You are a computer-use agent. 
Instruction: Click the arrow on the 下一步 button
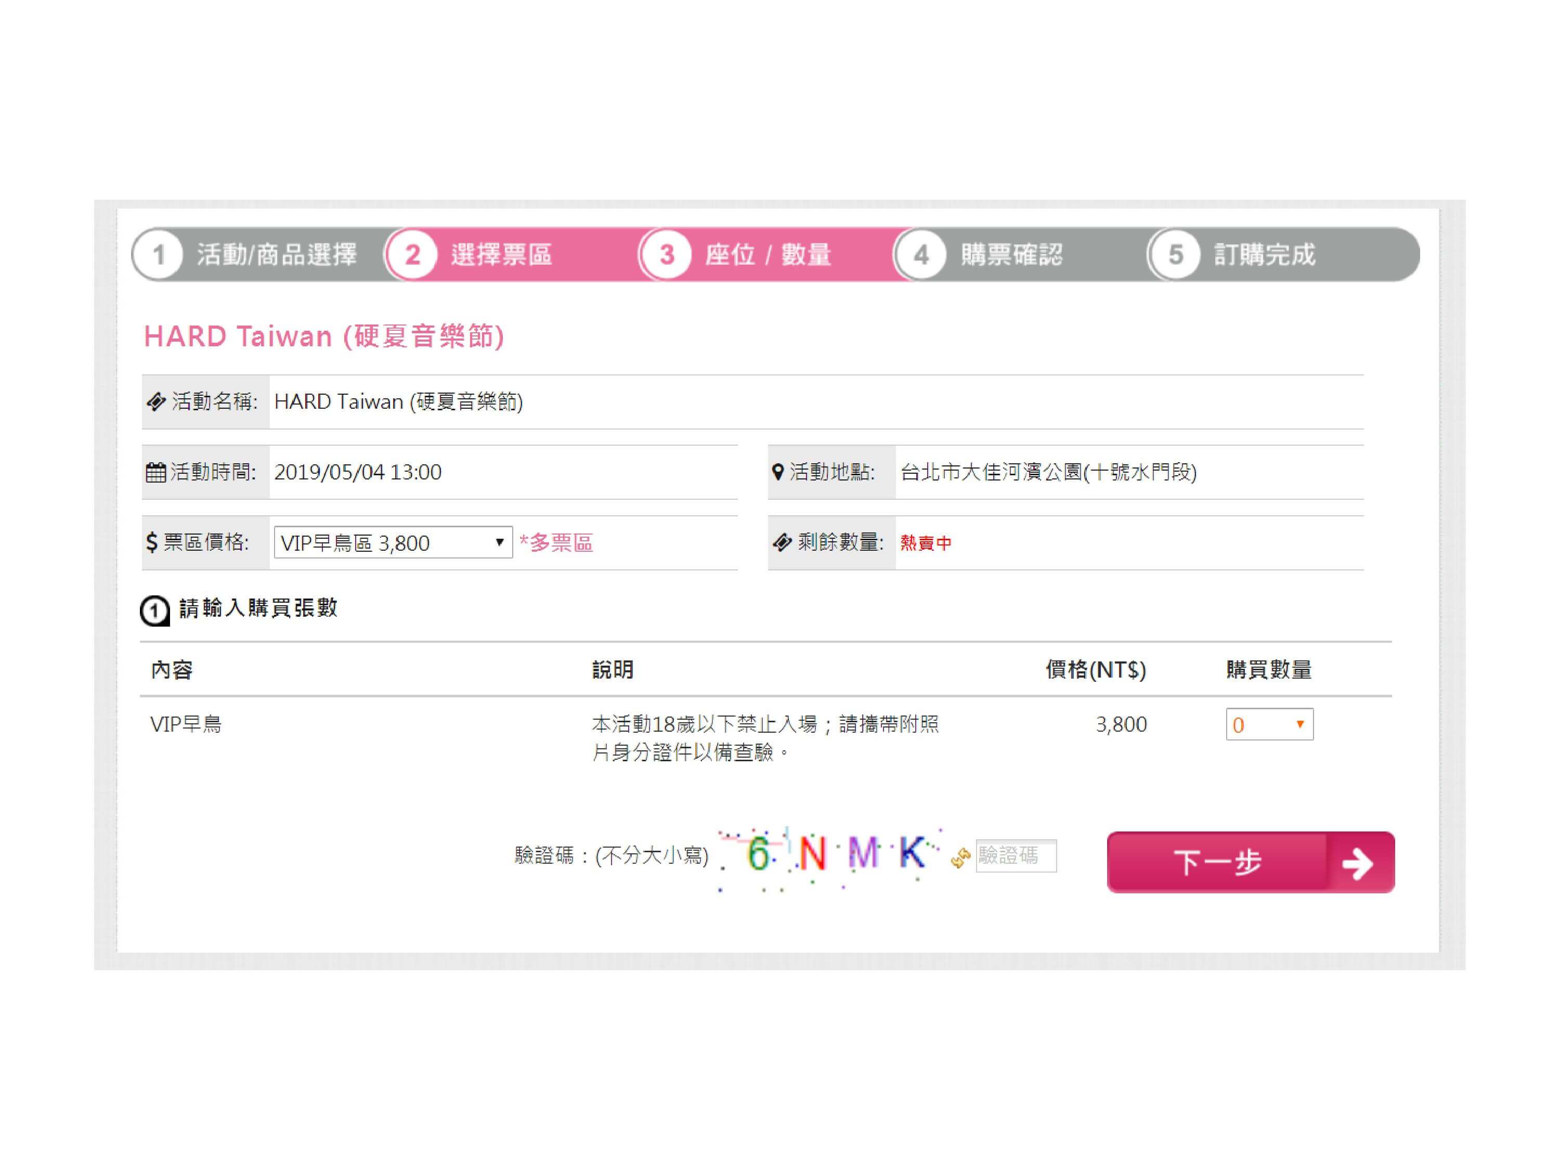pyautogui.click(x=1357, y=863)
